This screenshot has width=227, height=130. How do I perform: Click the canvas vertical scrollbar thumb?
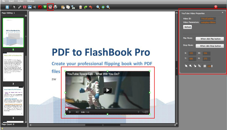click(176, 68)
